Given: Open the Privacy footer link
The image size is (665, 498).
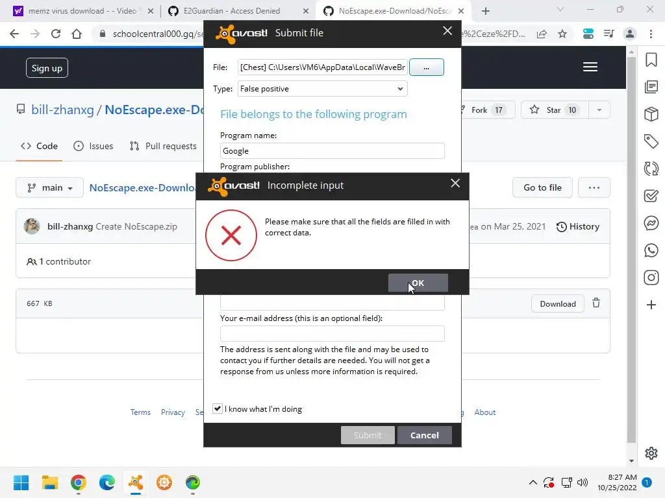Looking at the screenshot, I should click(x=173, y=412).
